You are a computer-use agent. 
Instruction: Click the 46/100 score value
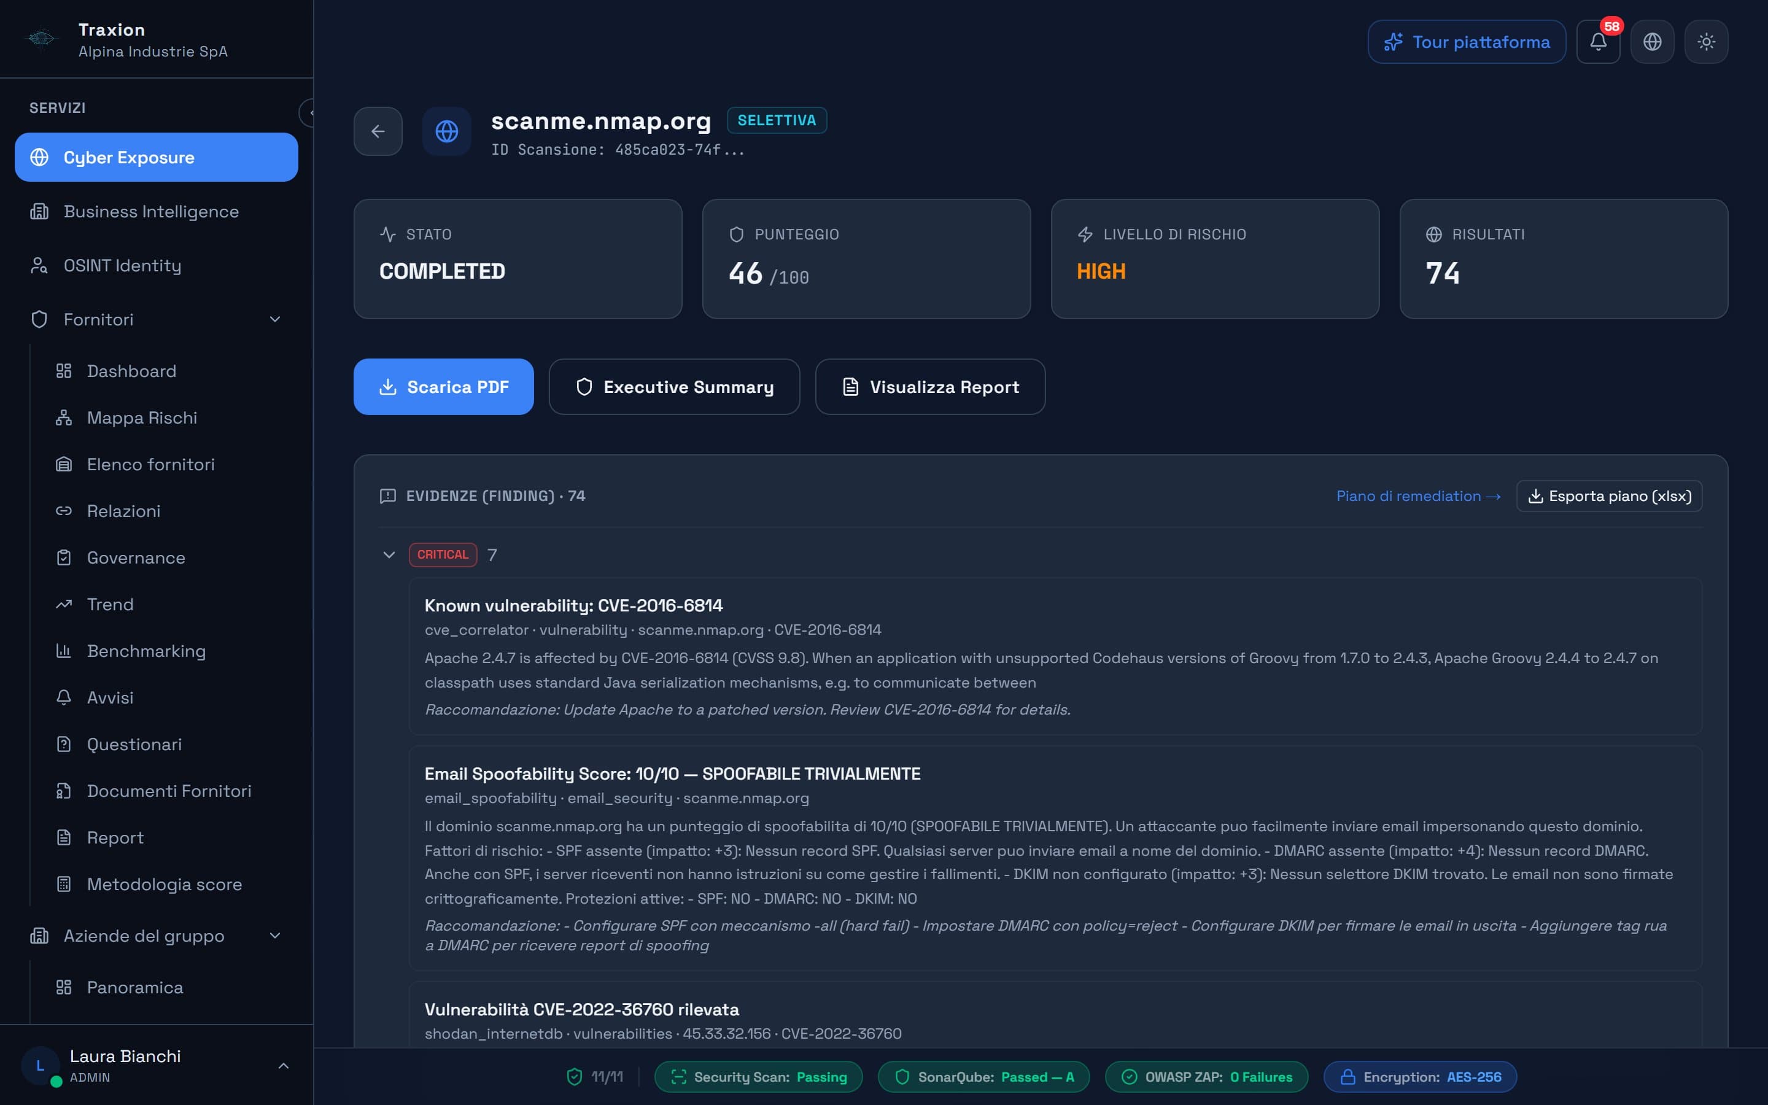pyautogui.click(x=769, y=274)
